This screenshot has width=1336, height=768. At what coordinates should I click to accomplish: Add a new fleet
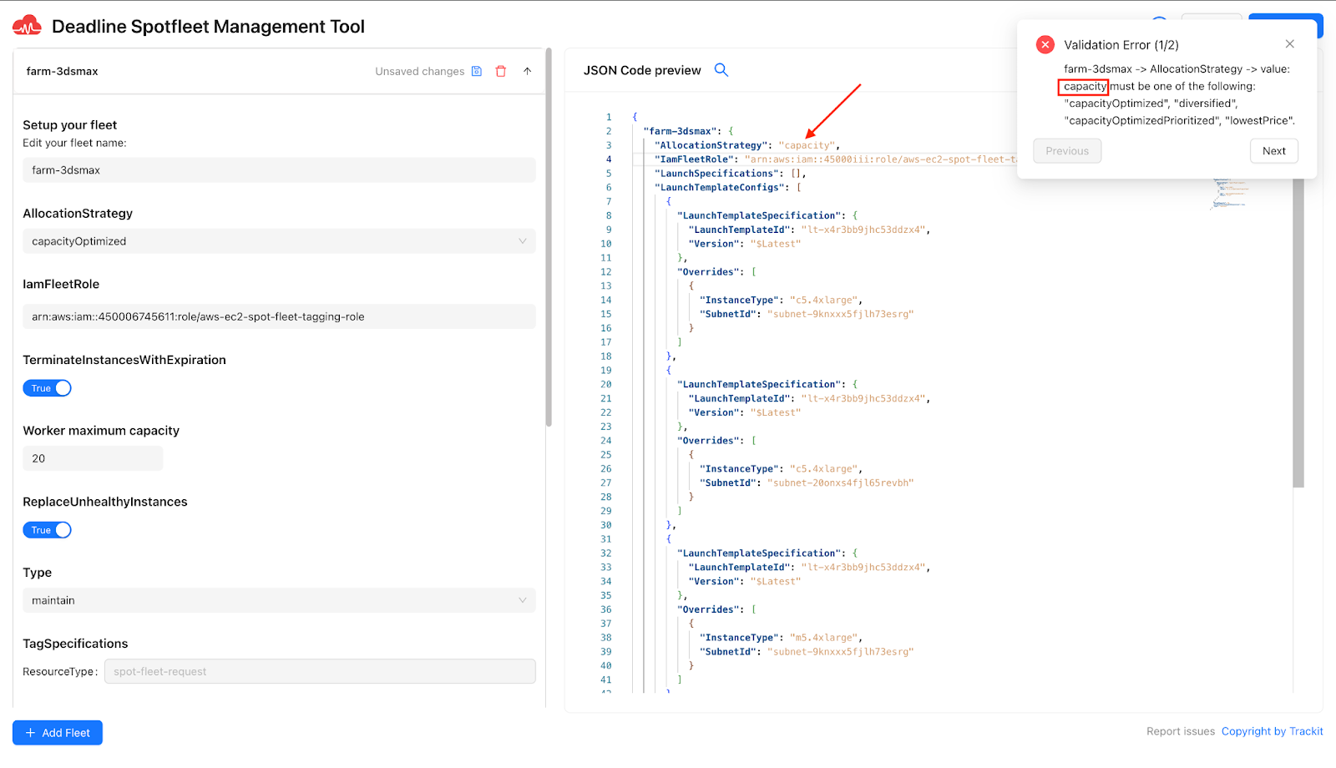(58, 733)
